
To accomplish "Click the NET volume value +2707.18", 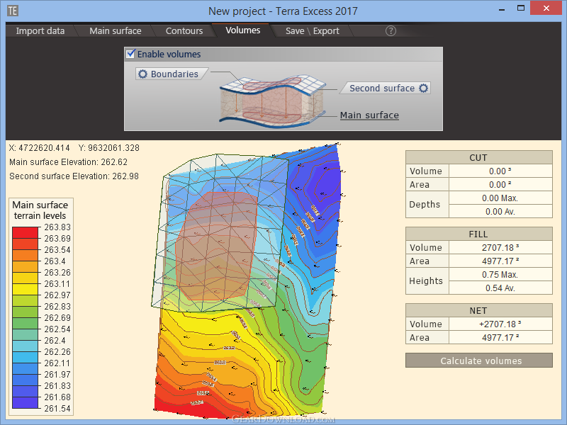I will (500, 324).
